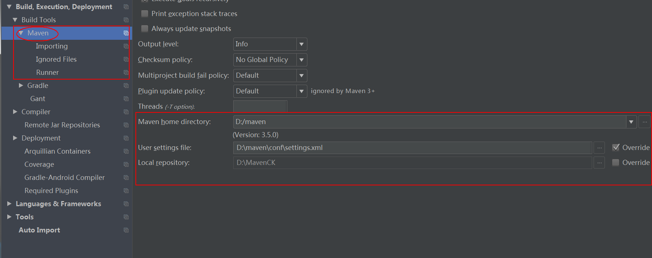This screenshot has width=652, height=258.
Task: Collapse the Maven tree node
Action: tap(21, 33)
